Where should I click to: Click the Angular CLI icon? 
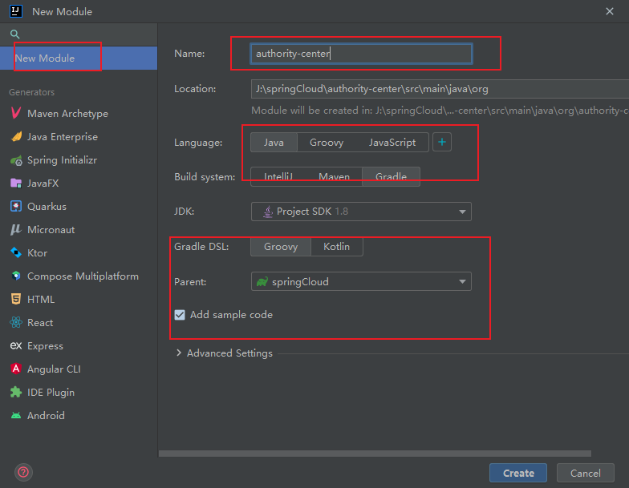click(16, 369)
